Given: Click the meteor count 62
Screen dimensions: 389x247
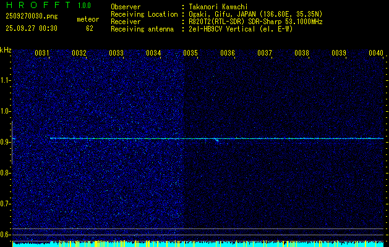Looking at the screenshot, I should tap(90, 28).
